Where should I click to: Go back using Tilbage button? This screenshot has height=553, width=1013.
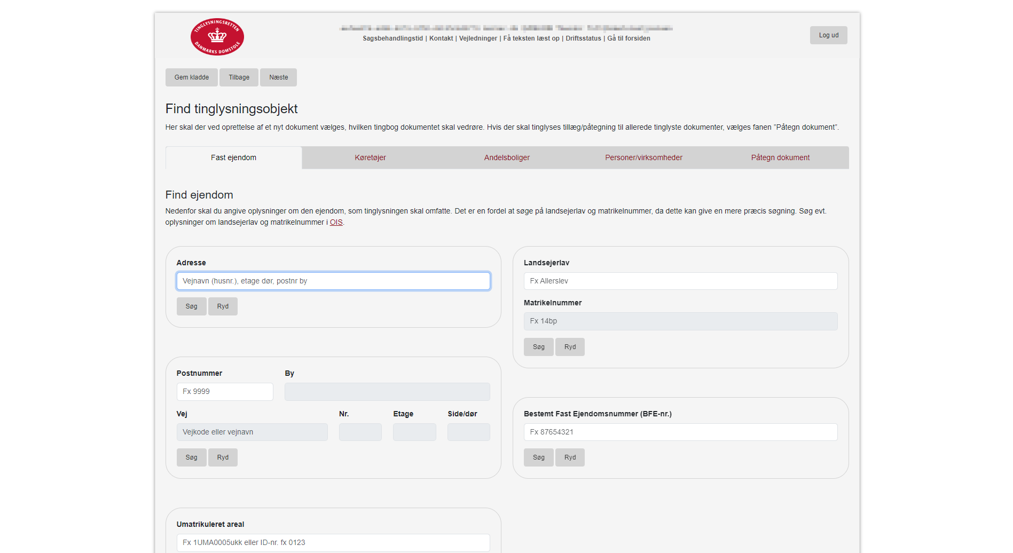239,77
